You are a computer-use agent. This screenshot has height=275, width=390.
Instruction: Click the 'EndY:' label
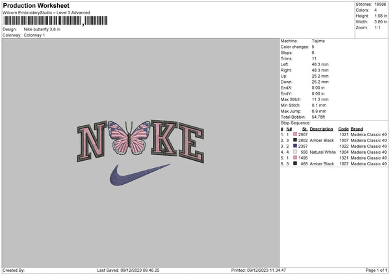286,94
